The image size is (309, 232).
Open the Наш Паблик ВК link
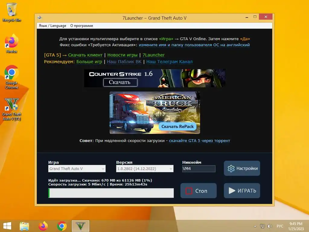pyautogui.click(x=124, y=62)
